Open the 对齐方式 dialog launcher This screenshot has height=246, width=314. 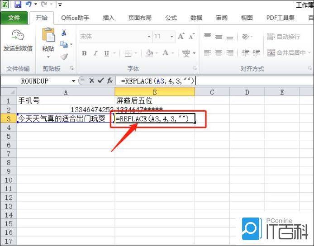click(309, 68)
